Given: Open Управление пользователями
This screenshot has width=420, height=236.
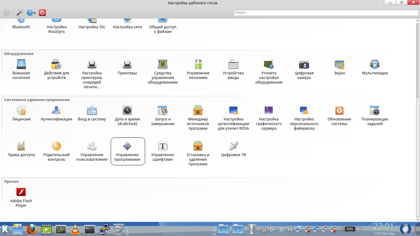Looking at the screenshot, I should click(92, 151).
